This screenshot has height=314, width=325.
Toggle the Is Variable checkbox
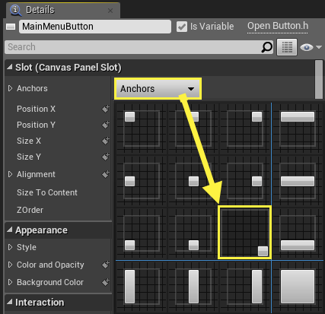[x=182, y=27]
